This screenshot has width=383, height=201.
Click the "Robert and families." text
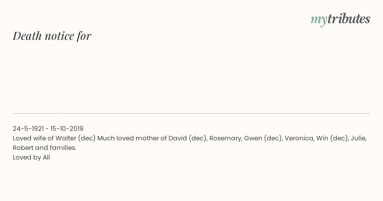(44, 148)
